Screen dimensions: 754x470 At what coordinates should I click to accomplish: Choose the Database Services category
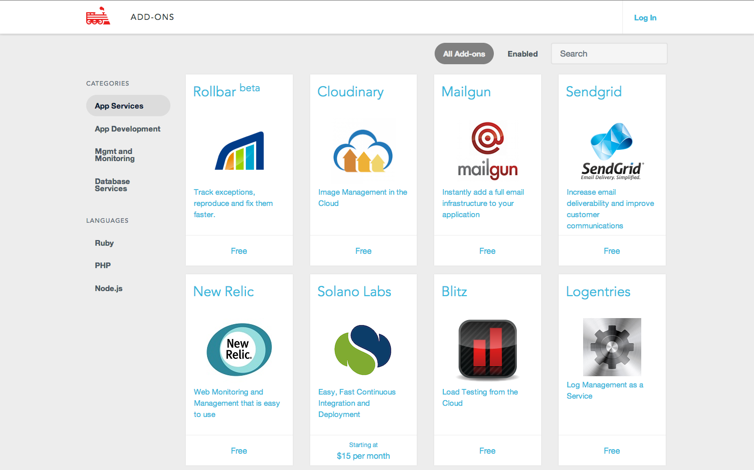click(112, 185)
